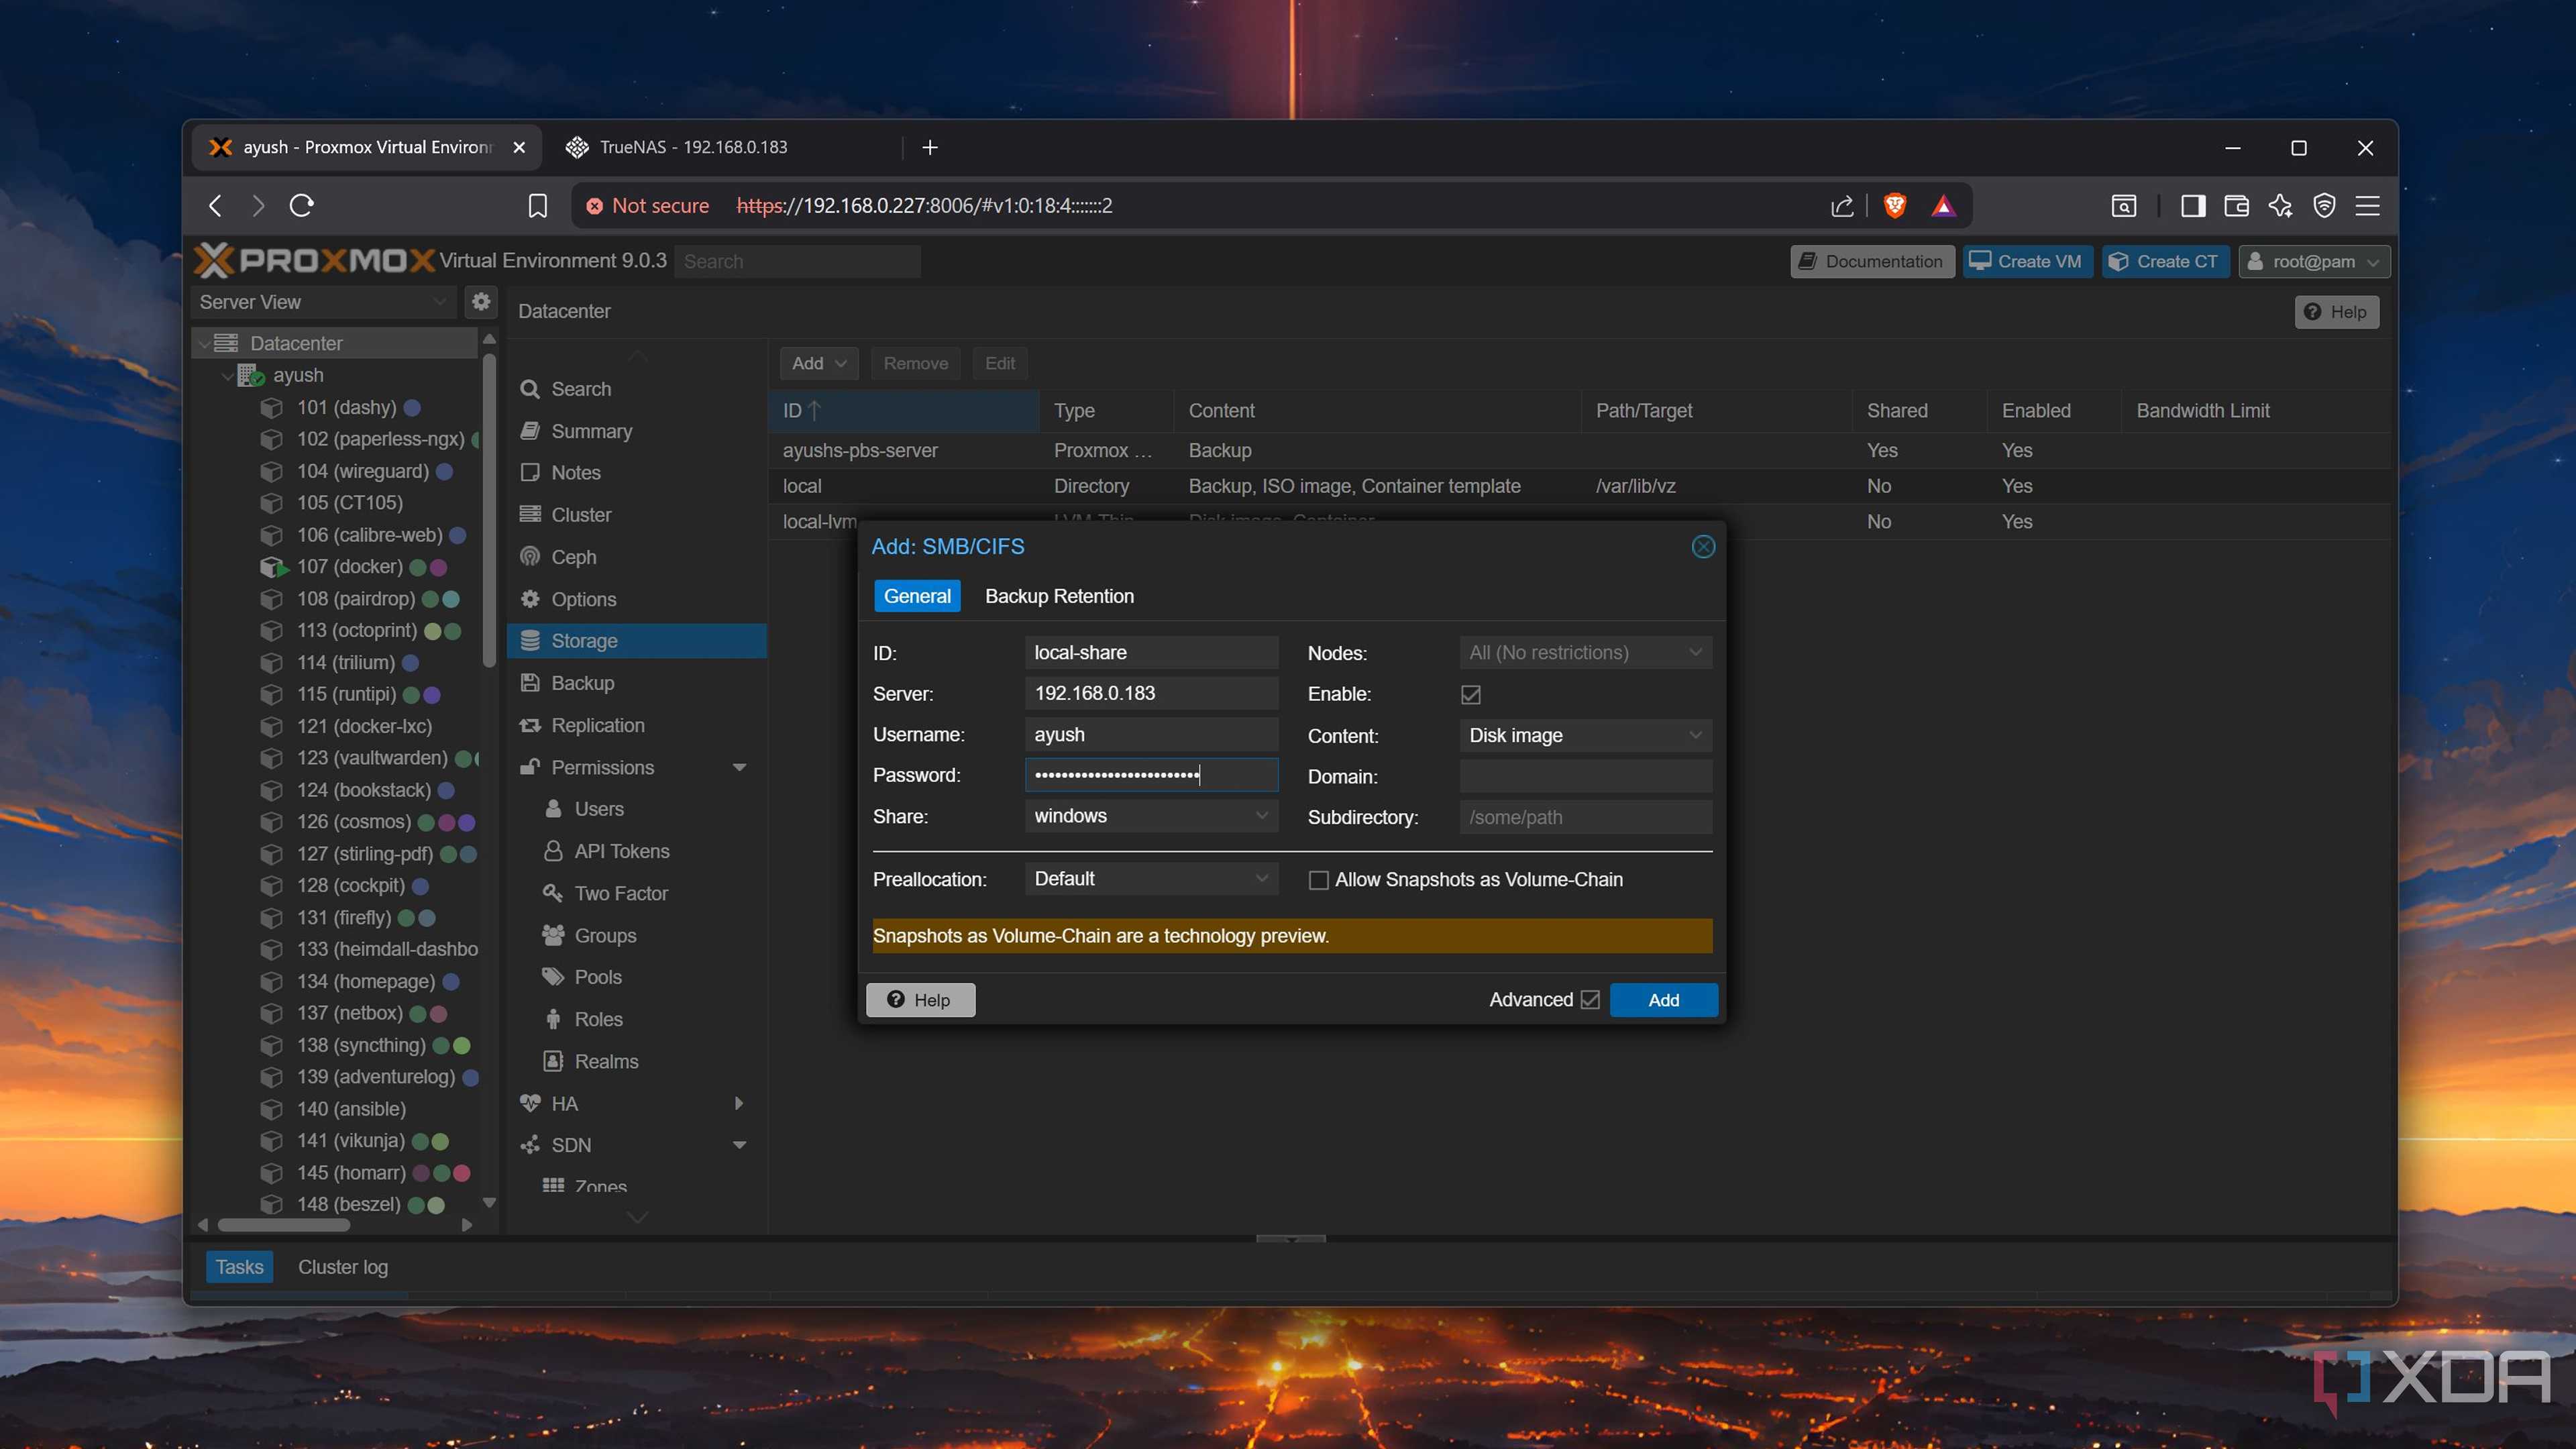Click the Server View gear settings icon
This screenshot has height=1449, width=2576.
click(480, 301)
